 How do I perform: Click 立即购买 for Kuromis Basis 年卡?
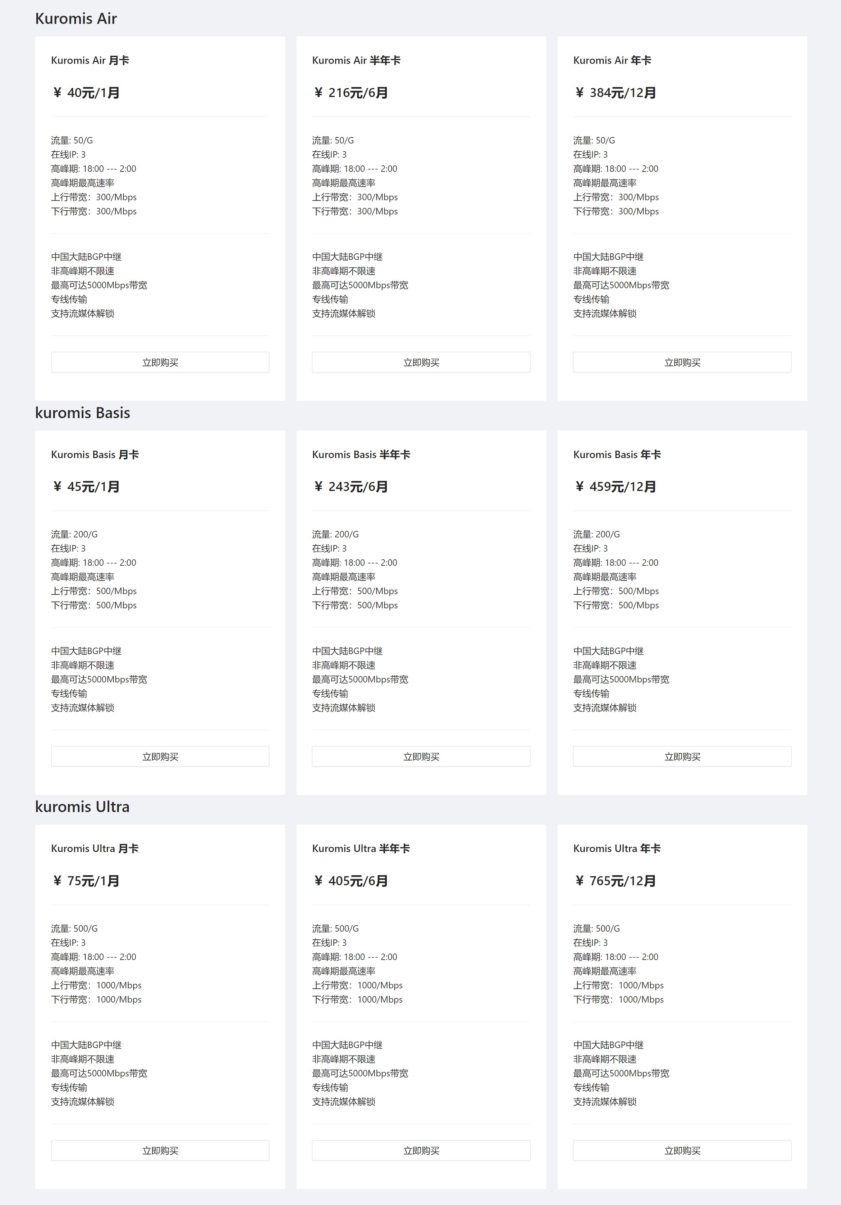682,756
